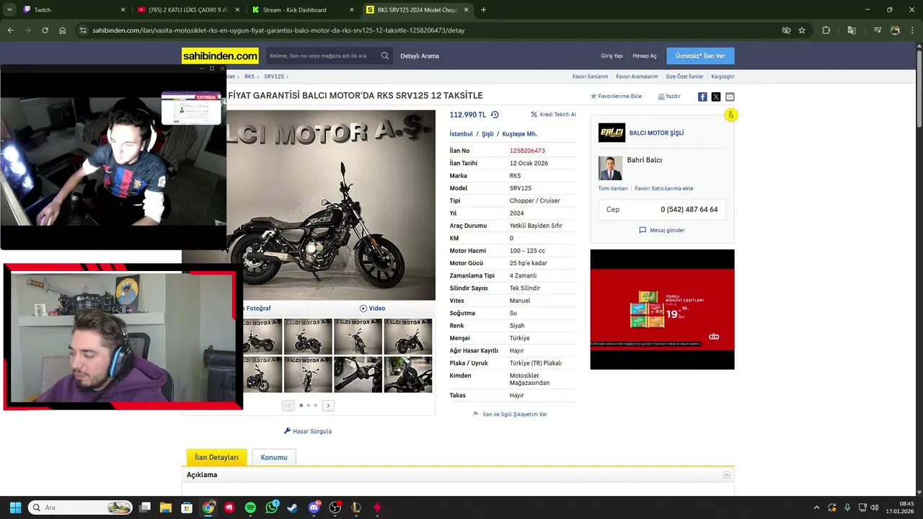The width and height of the screenshot is (923, 519).
Task: View site information icon in address bar
Action: click(83, 30)
